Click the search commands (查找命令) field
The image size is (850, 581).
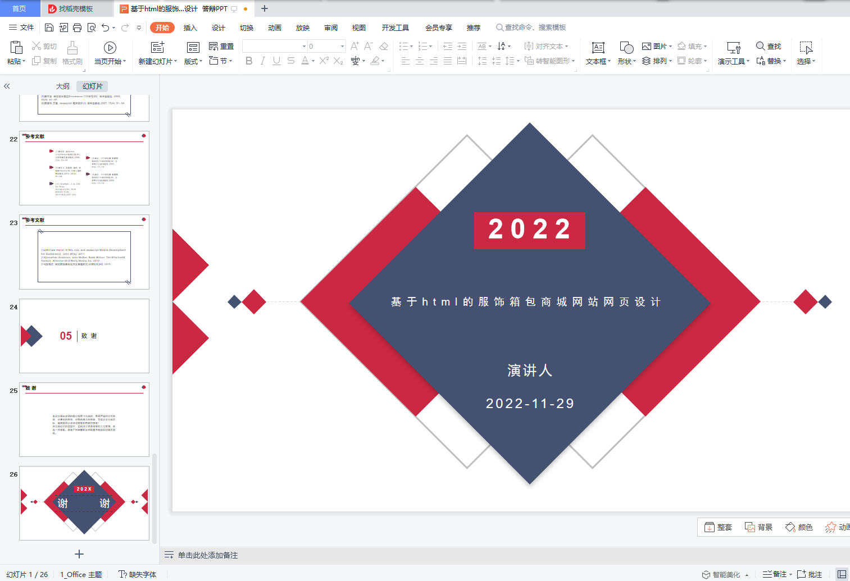(x=531, y=27)
